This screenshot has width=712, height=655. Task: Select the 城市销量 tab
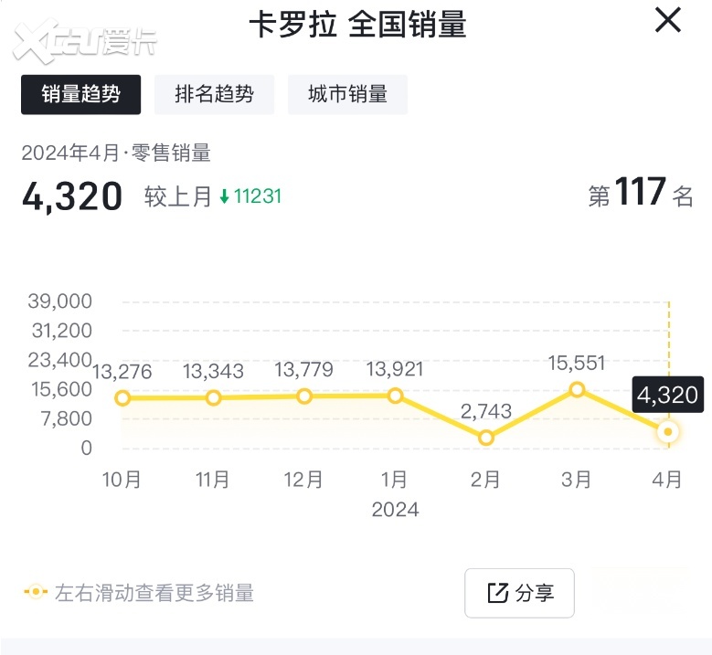(x=347, y=94)
